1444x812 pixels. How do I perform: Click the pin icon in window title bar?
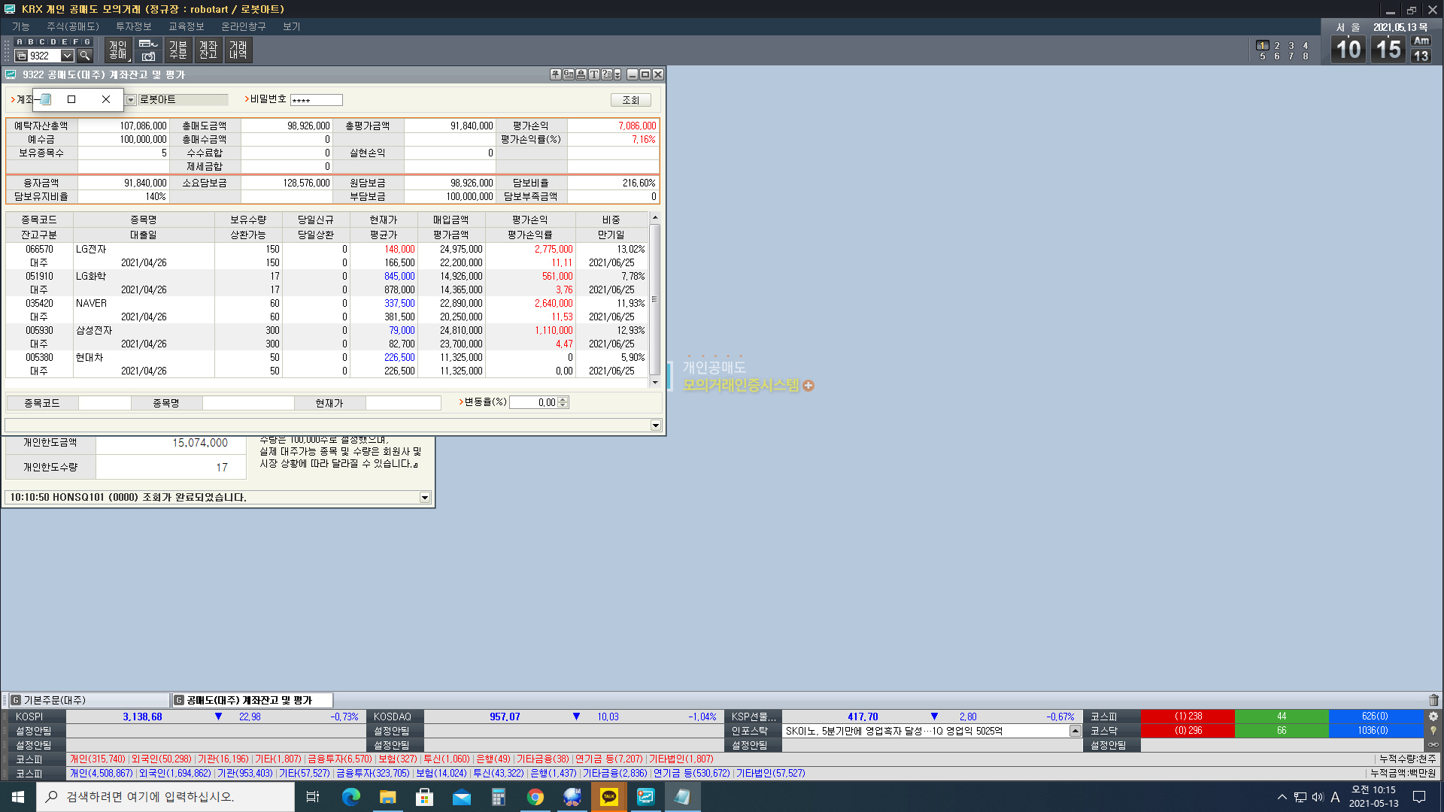(555, 74)
